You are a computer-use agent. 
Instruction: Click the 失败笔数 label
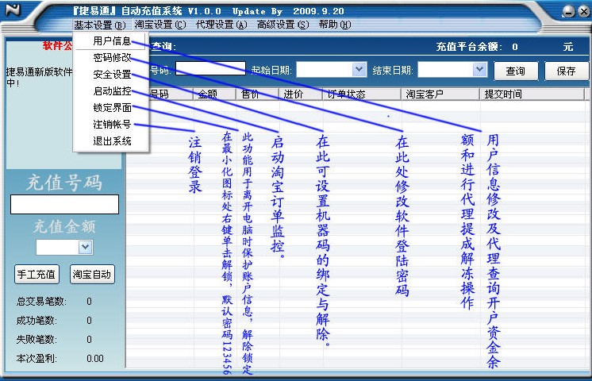pos(37,340)
